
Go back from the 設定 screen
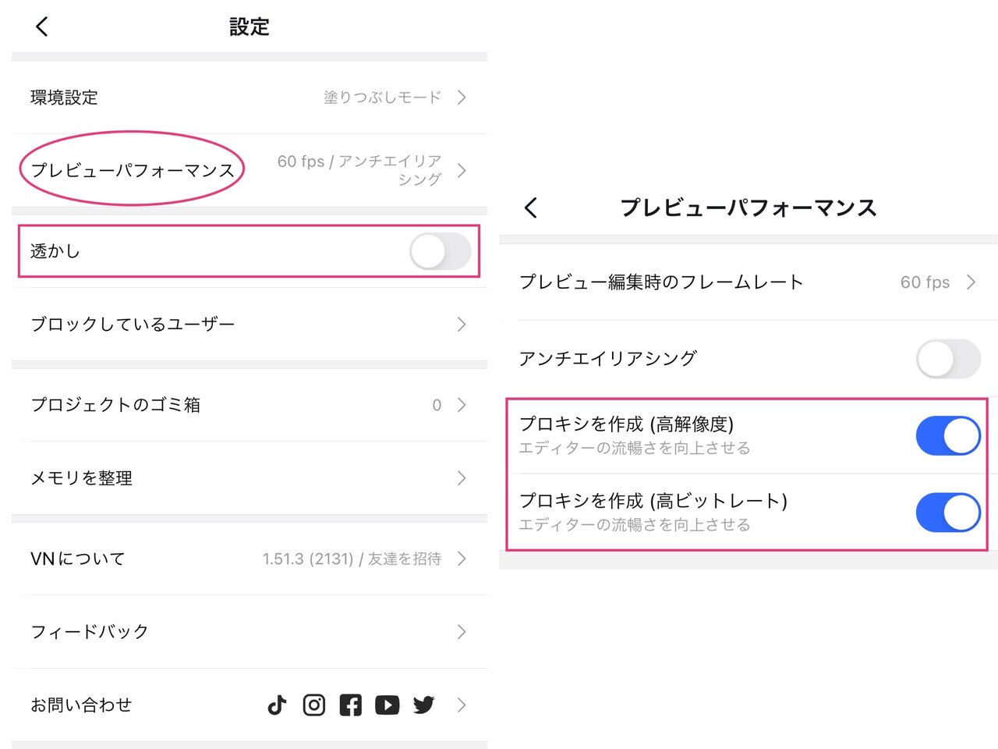(42, 27)
